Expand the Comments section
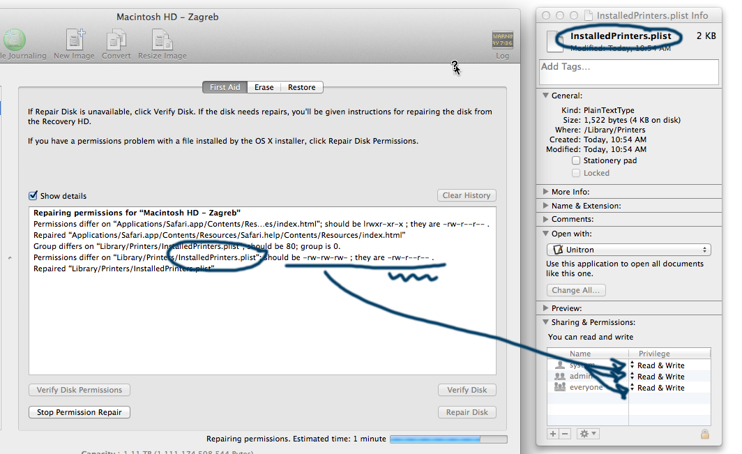 pos(545,219)
